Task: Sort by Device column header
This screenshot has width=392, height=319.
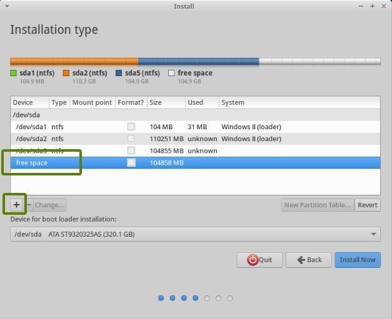Action: point(30,102)
